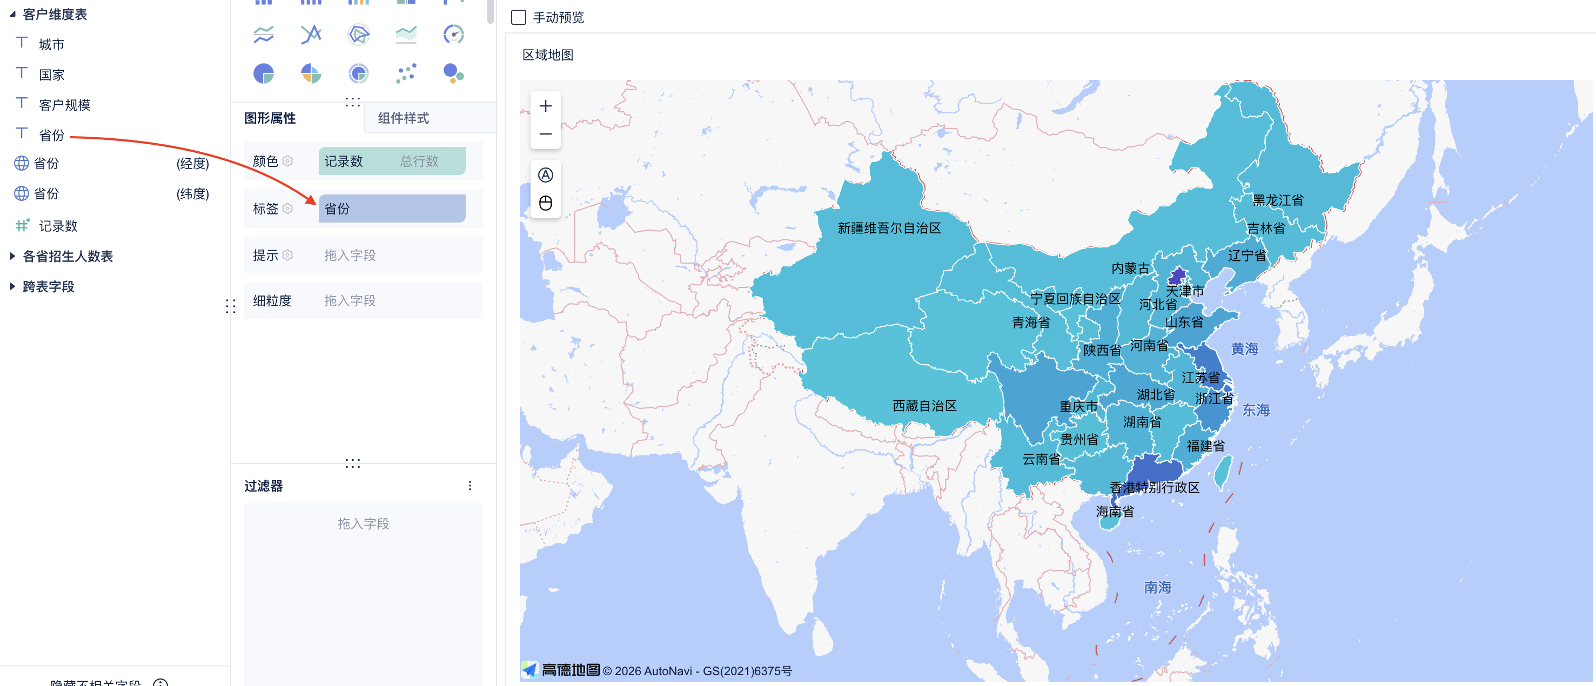Zoom in on the map
Screen dimensions: 1596x686
(545, 106)
